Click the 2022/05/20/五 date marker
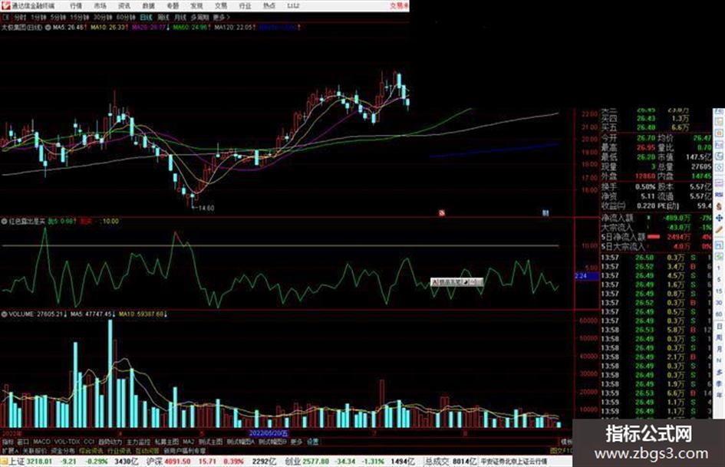The width and height of the screenshot is (725, 467). point(269,433)
